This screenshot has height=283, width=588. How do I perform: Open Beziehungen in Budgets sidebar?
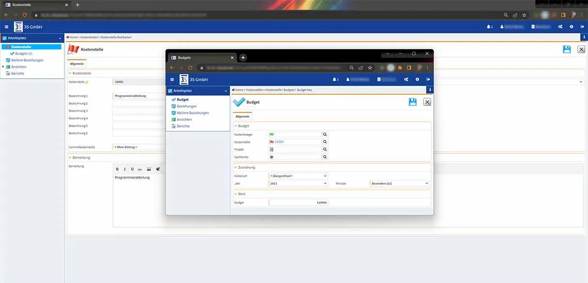click(x=187, y=106)
